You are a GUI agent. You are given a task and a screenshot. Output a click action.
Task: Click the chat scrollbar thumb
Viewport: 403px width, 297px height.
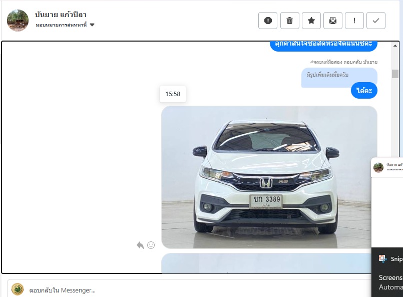pos(395,74)
